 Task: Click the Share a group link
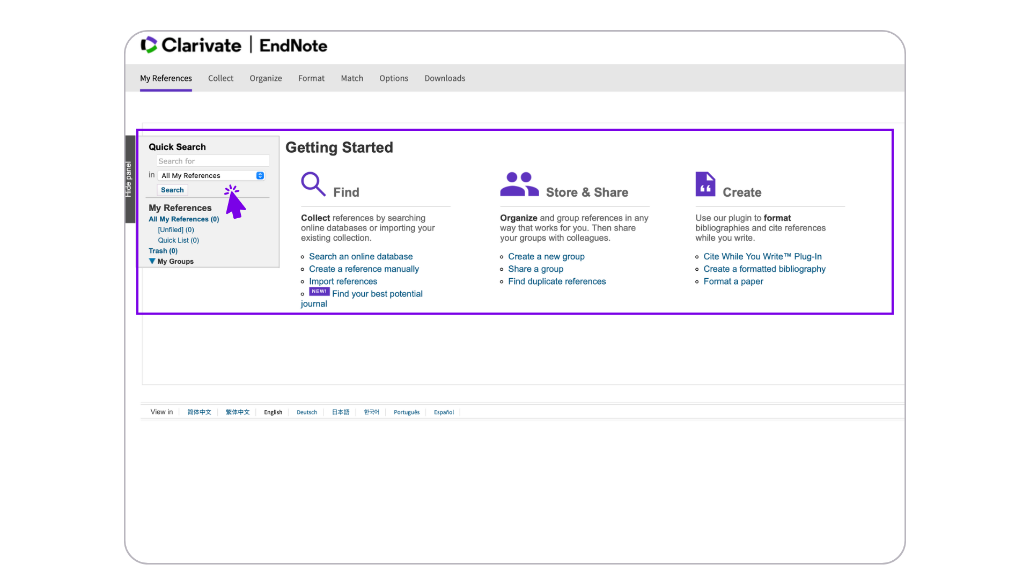pos(535,269)
